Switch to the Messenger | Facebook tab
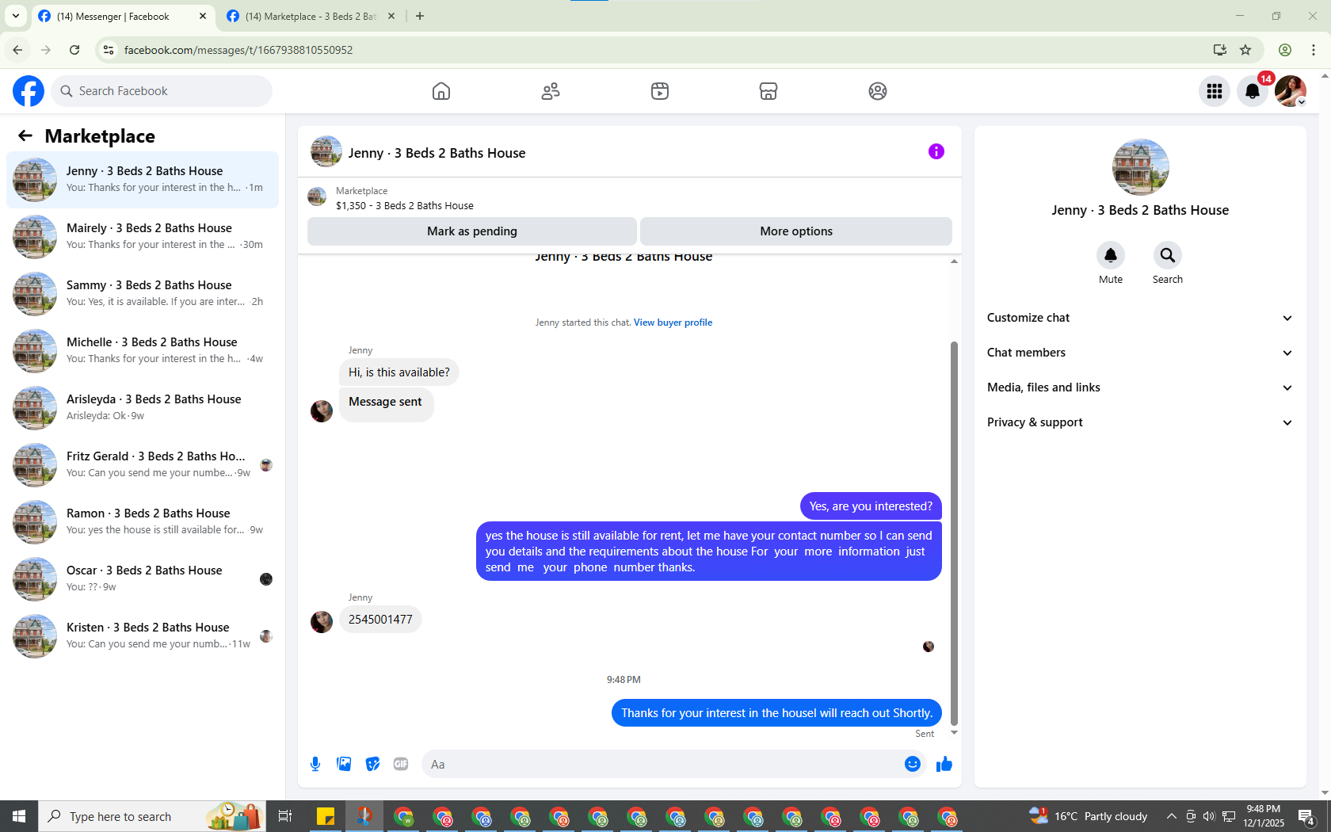The image size is (1331, 832). pyautogui.click(x=123, y=17)
